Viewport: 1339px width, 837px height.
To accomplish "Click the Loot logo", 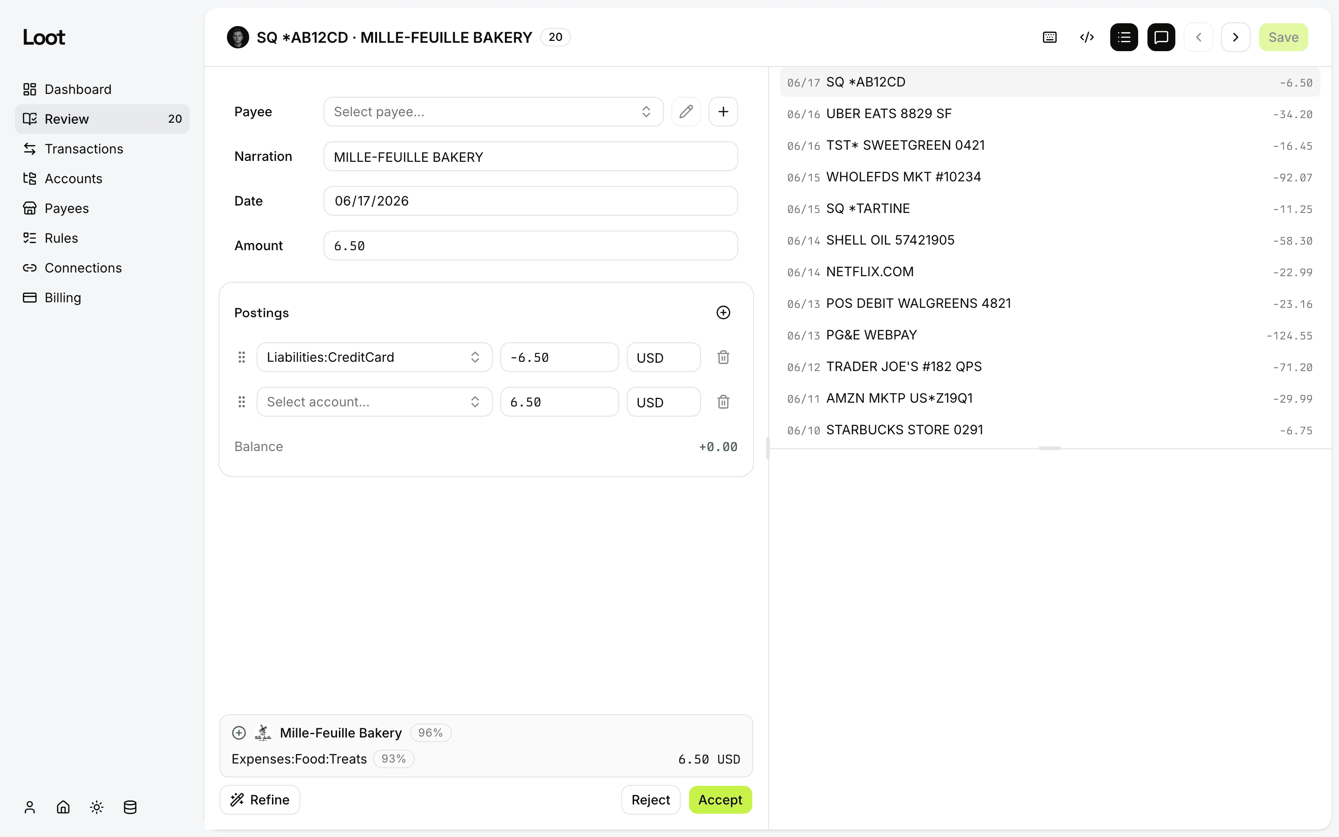I will 44,37.
